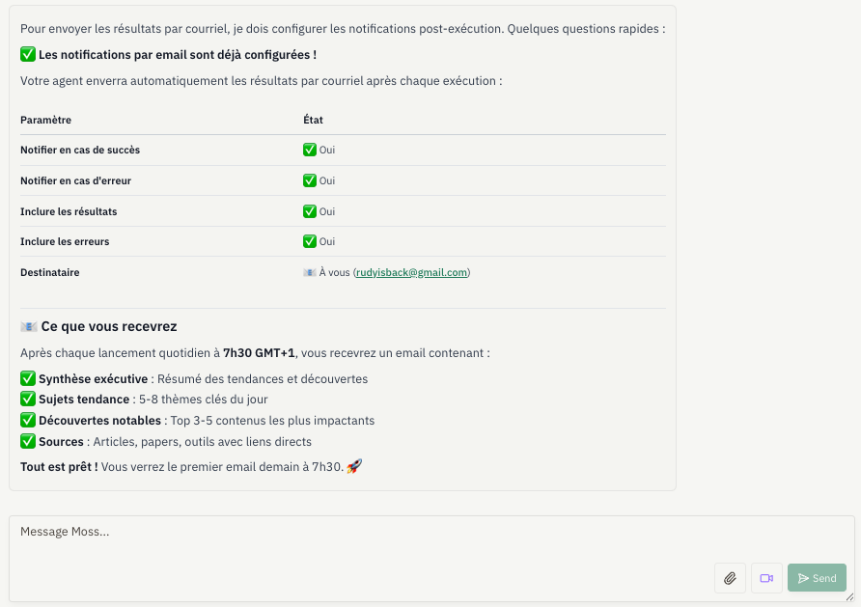The width and height of the screenshot is (861, 607).
Task: Click envelope icon in Destinataire row
Action: pos(310,273)
